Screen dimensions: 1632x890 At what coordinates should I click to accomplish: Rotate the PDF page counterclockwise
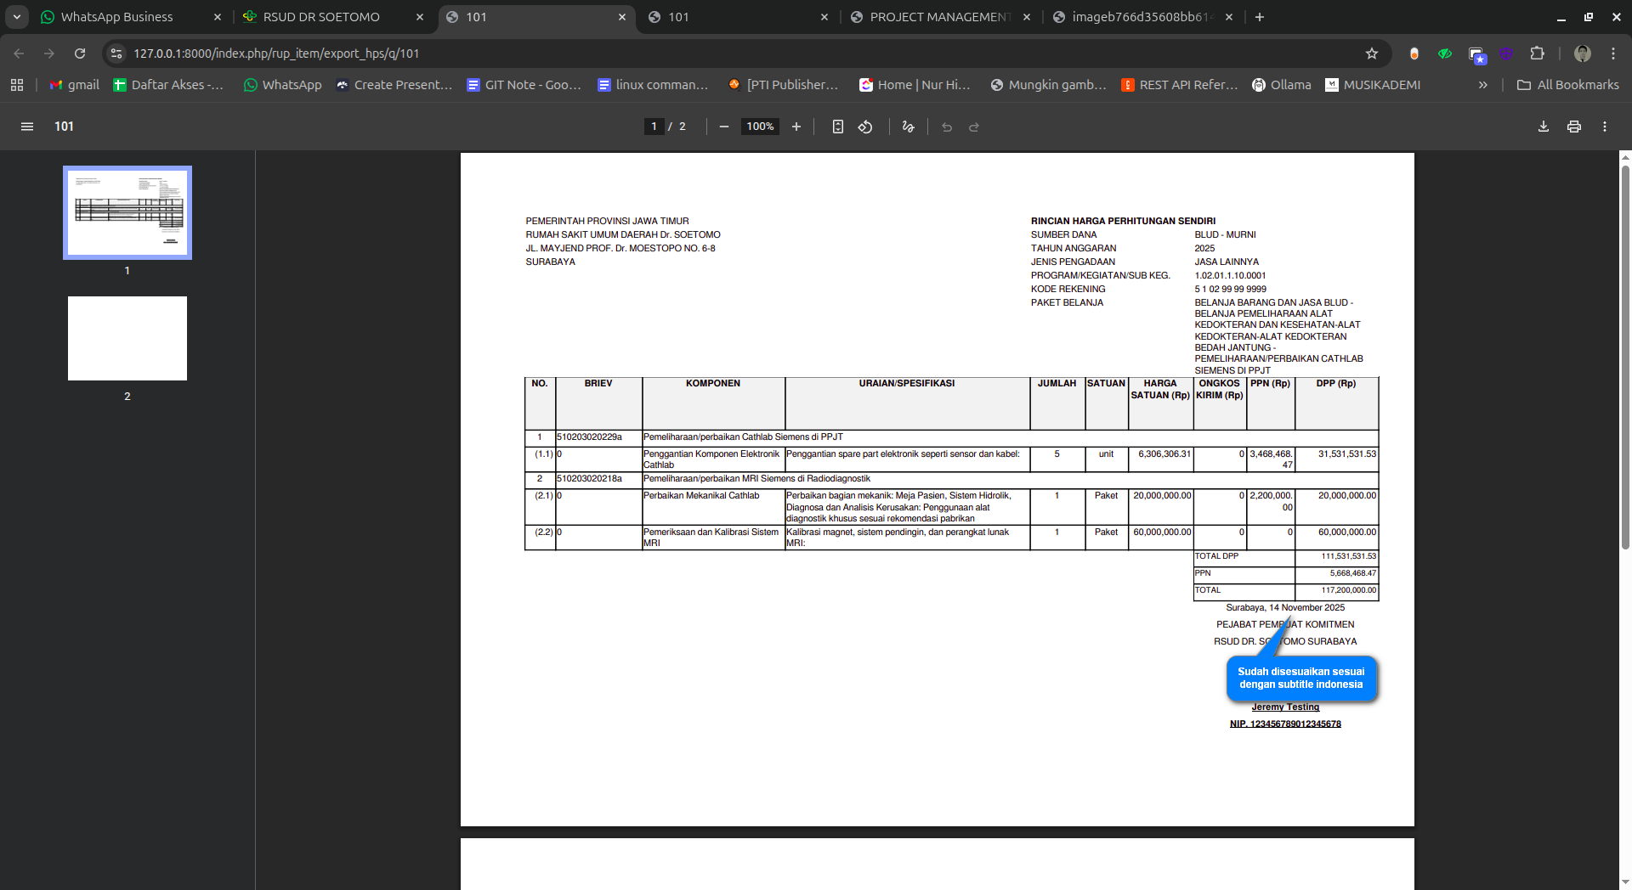[x=865, y=127]
